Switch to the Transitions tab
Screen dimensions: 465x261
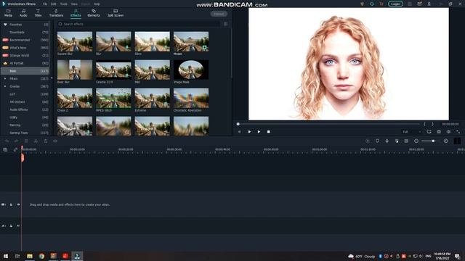point(56,13)
